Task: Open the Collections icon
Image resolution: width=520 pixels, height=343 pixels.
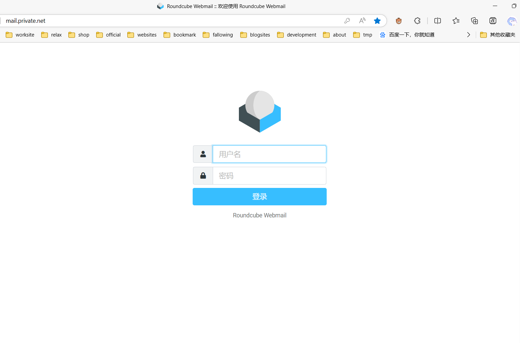Action: 474,21
